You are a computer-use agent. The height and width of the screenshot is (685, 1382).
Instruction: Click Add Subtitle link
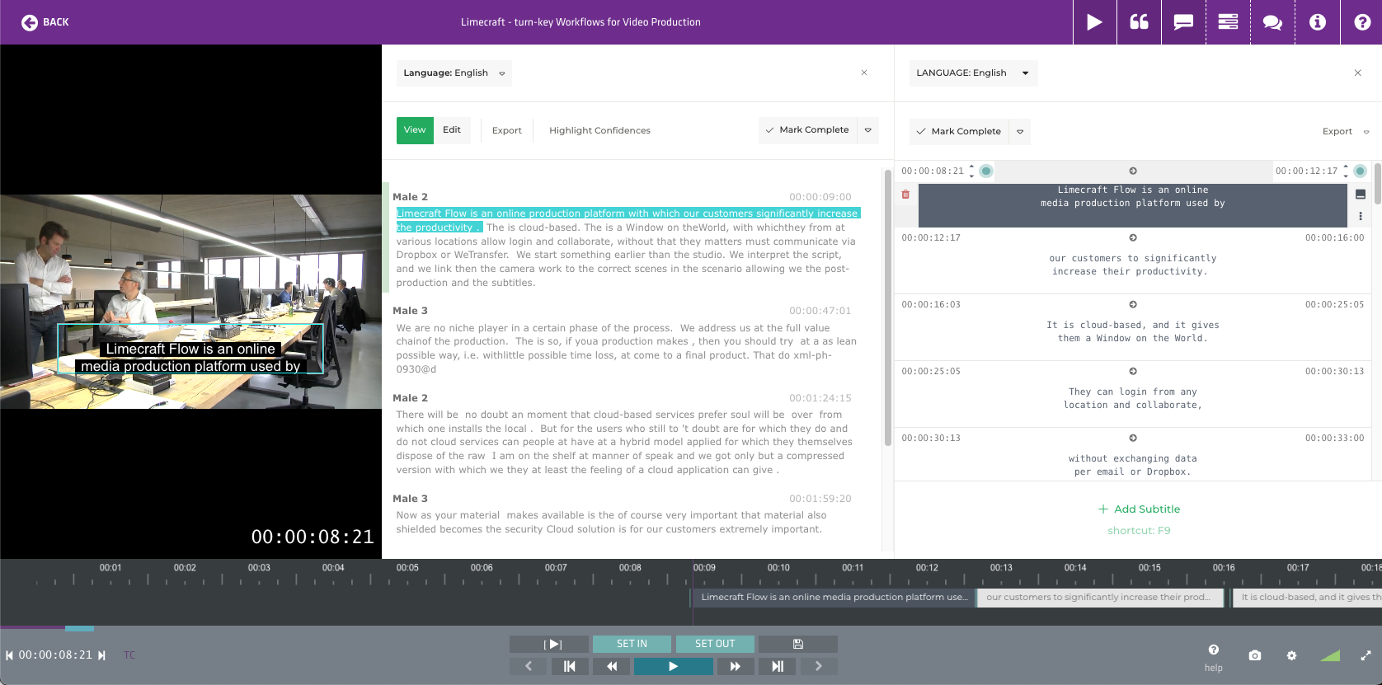click(x=1139, y=509)
